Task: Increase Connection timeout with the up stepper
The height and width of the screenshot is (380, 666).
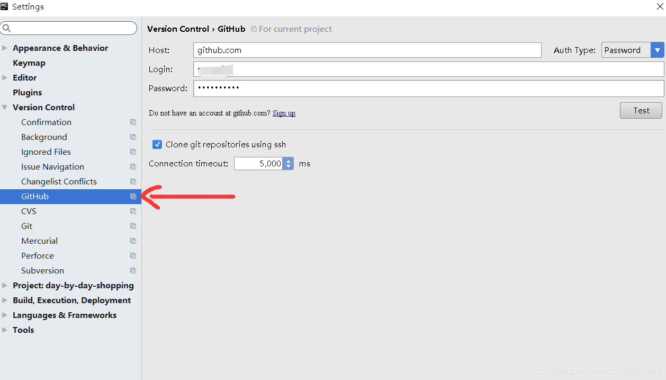Action: tap(287, 161)
